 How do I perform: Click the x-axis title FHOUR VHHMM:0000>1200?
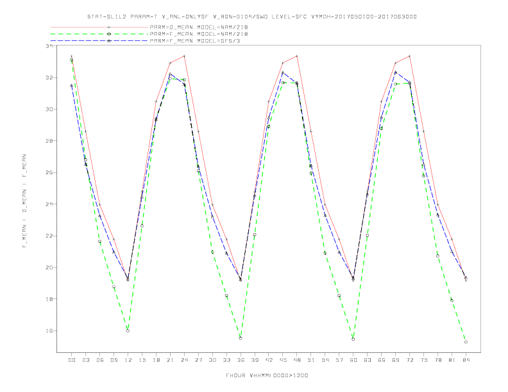point(267,375)
